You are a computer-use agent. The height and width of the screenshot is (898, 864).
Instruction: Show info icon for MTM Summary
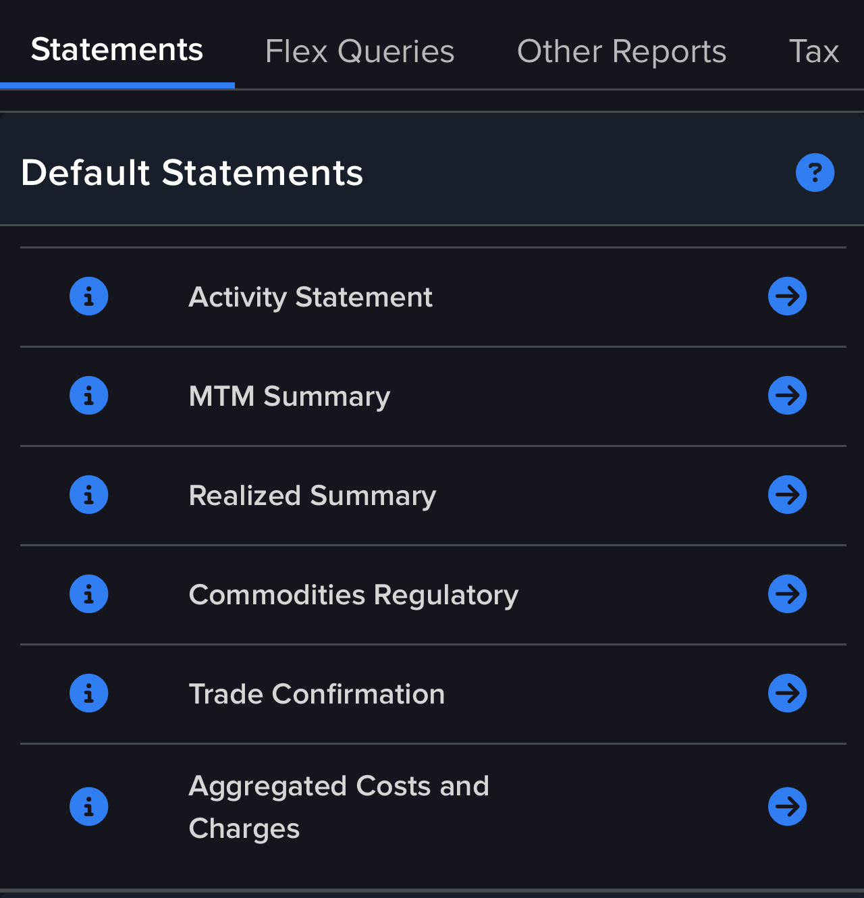pyautogui.click(x=89, y=396)
